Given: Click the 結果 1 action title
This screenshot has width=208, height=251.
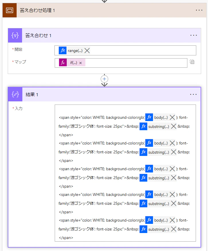Looking at the screenshot, I should pyautogui.click(x=32, y=95).
